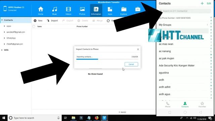The image size is (215, 121).
Task: Tap the phone Home circle button
Action: pos(185,112)
